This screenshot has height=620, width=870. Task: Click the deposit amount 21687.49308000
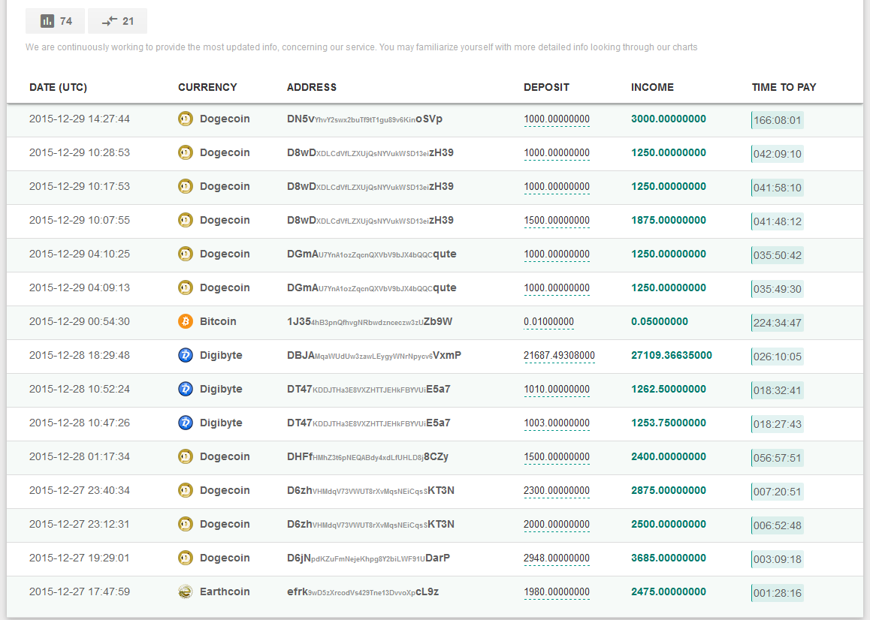point(559,355)
